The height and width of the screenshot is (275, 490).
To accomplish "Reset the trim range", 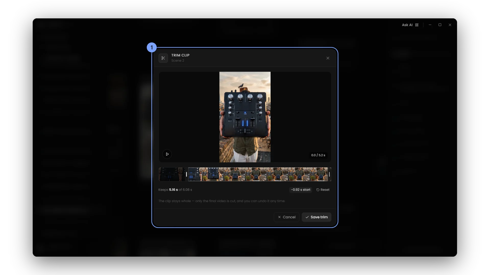I will 323,190.
